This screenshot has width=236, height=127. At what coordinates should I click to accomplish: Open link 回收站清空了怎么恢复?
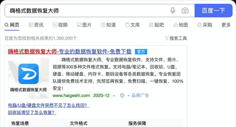32,112
